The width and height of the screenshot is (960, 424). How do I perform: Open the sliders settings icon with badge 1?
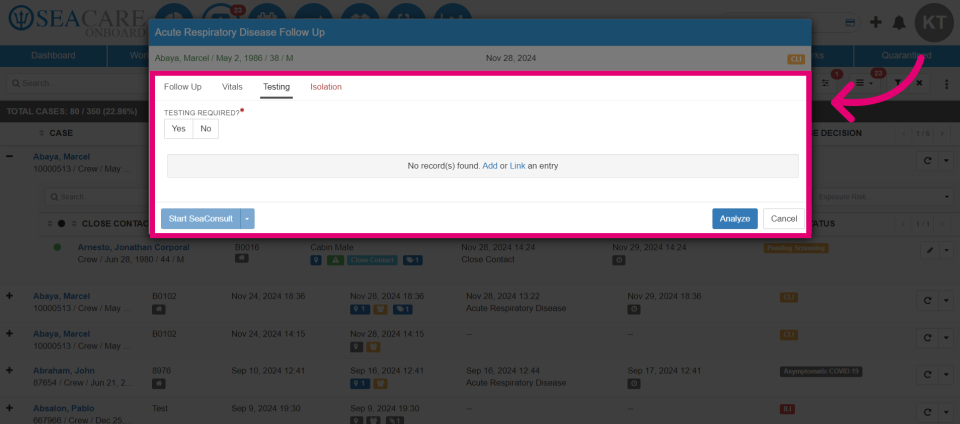(x=825, y=82)
